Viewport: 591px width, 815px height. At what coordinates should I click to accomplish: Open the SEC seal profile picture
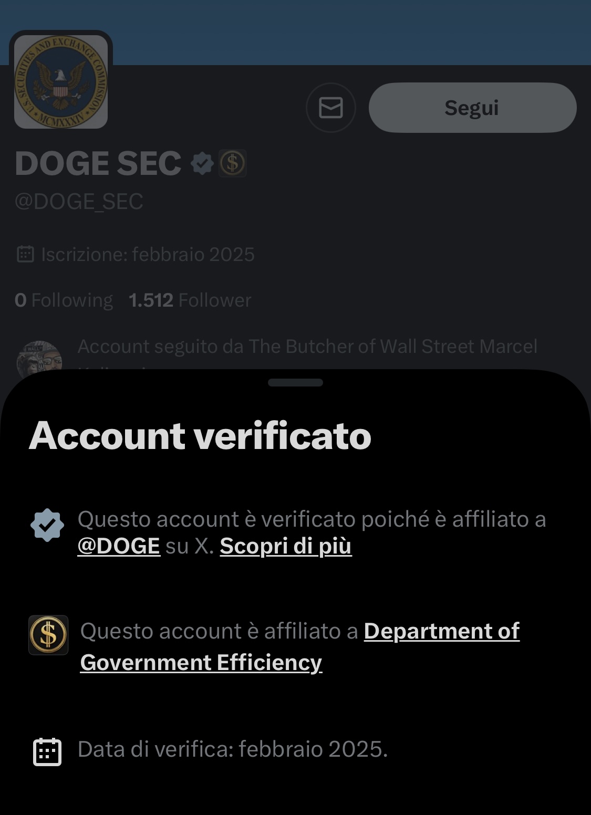(61, 82)
